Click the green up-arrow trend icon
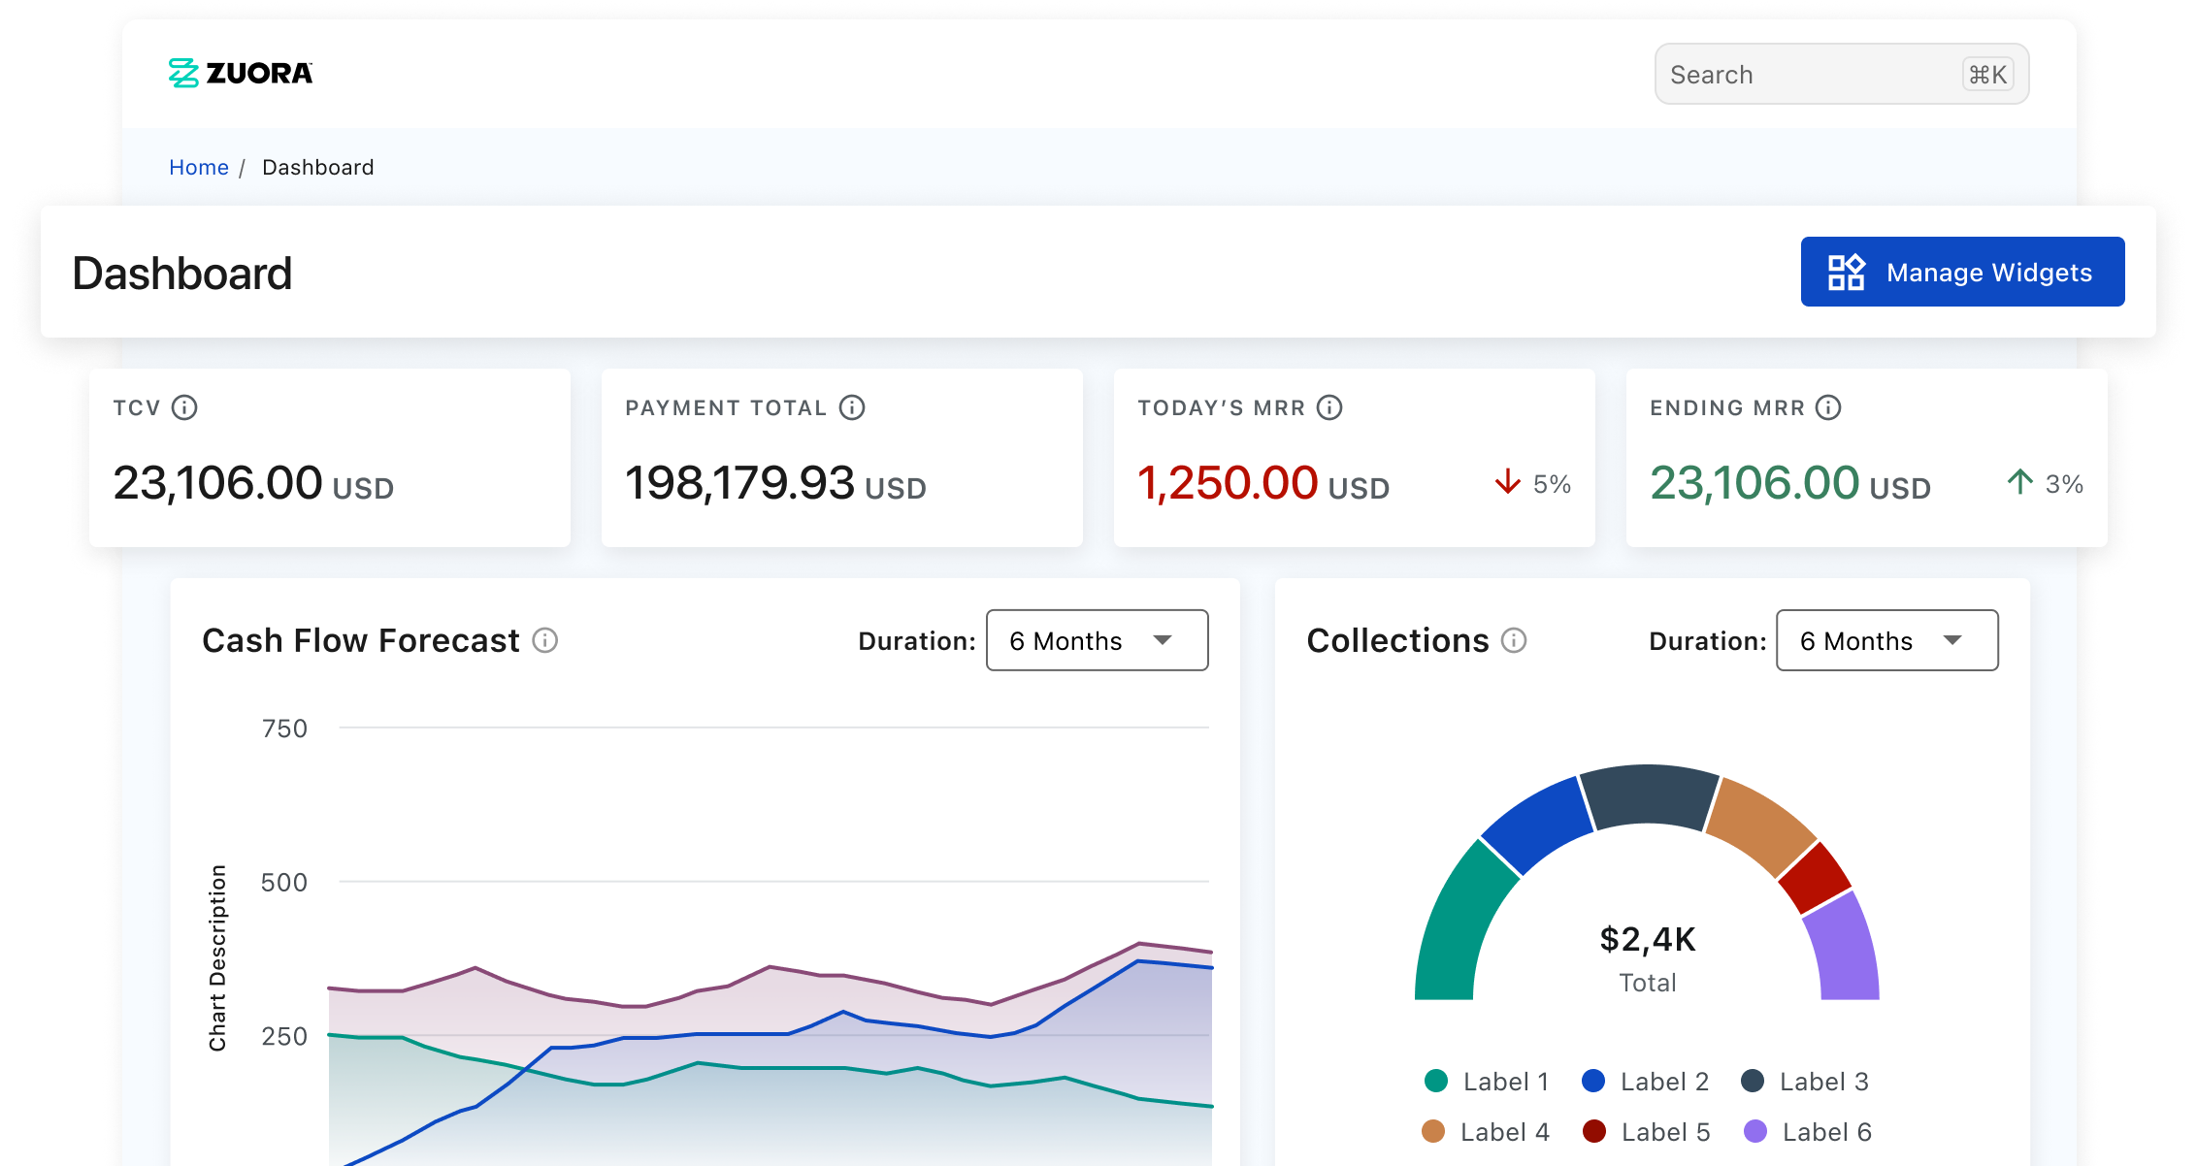Viewport: 2197px width, 1166px height. [2019, 482]
